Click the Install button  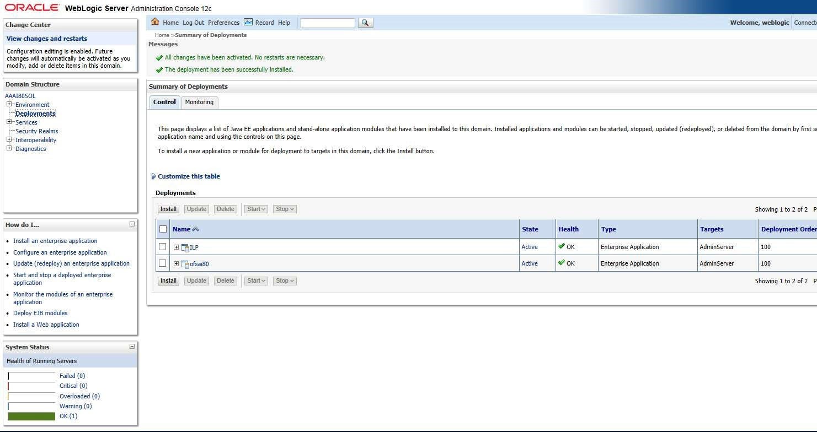168,209
